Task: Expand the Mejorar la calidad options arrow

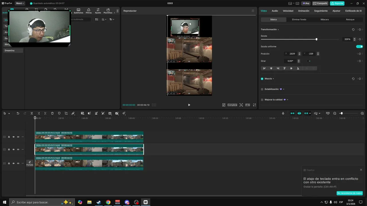Action: point(287,100)
